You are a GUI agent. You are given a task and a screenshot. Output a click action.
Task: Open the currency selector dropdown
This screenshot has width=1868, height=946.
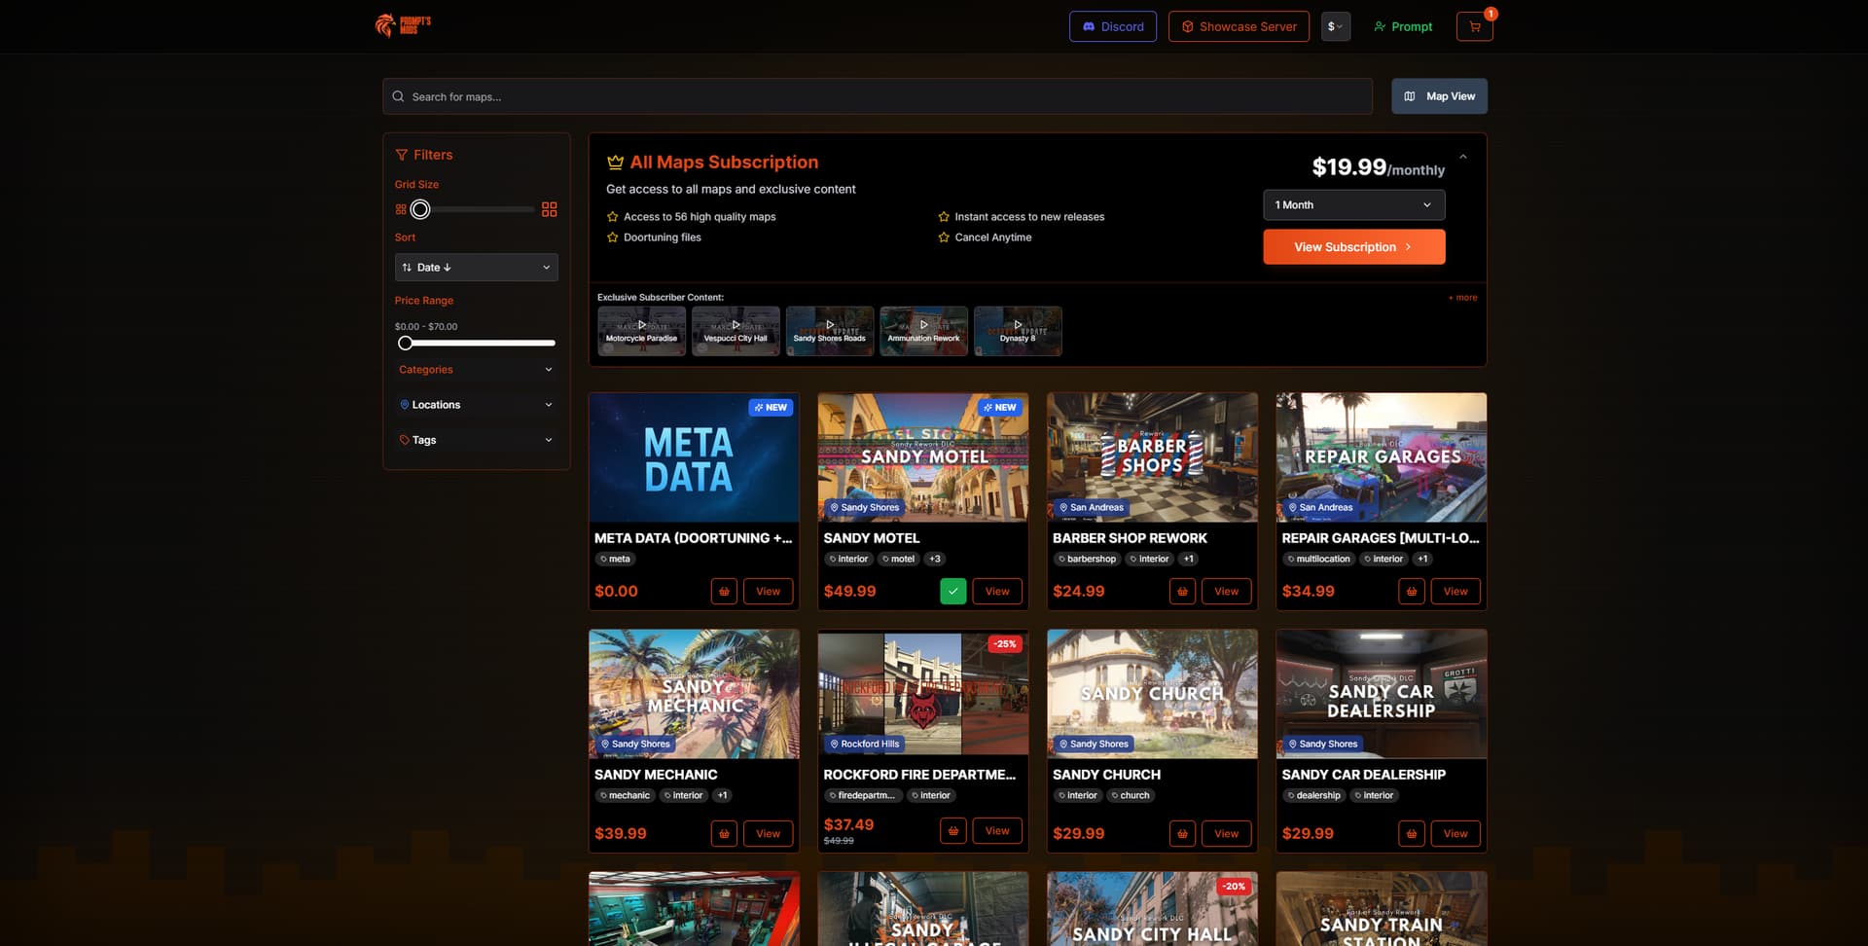tap(1335, 26)
